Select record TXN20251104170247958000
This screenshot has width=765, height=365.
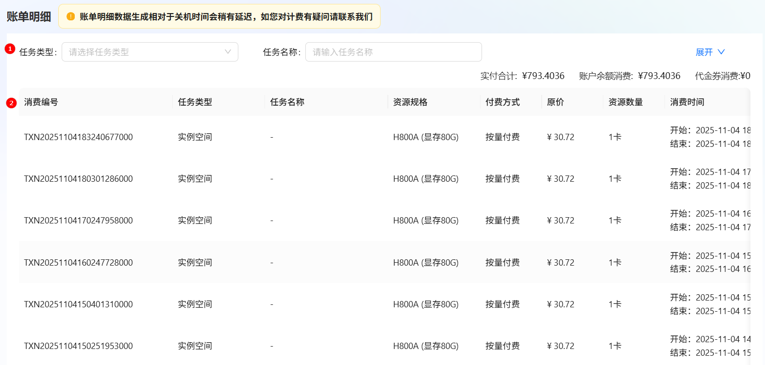pos(78,221)
